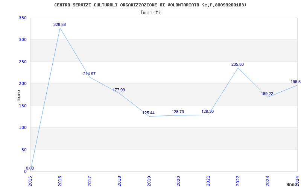Click the 2016 x-axis year label
Screen dimensions: 301x188
click(60, 181)
